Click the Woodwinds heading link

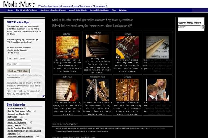click(x=97, y=77)
